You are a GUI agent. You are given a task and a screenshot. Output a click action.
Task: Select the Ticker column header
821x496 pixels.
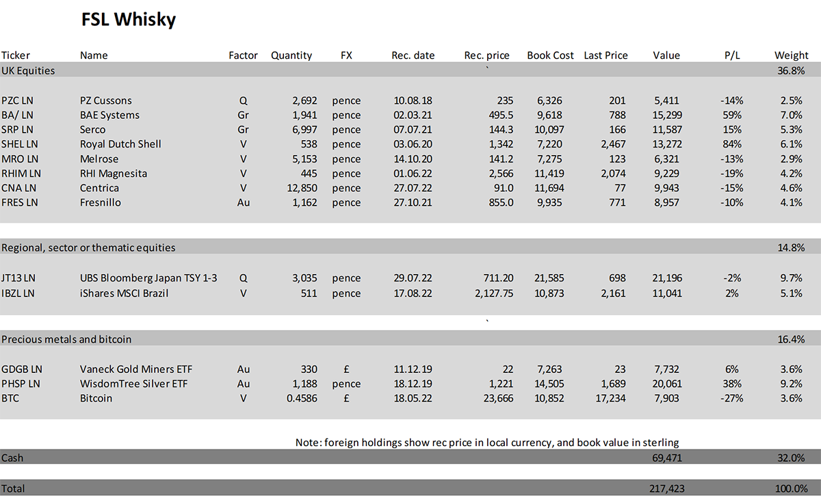[x=16, y=55]
